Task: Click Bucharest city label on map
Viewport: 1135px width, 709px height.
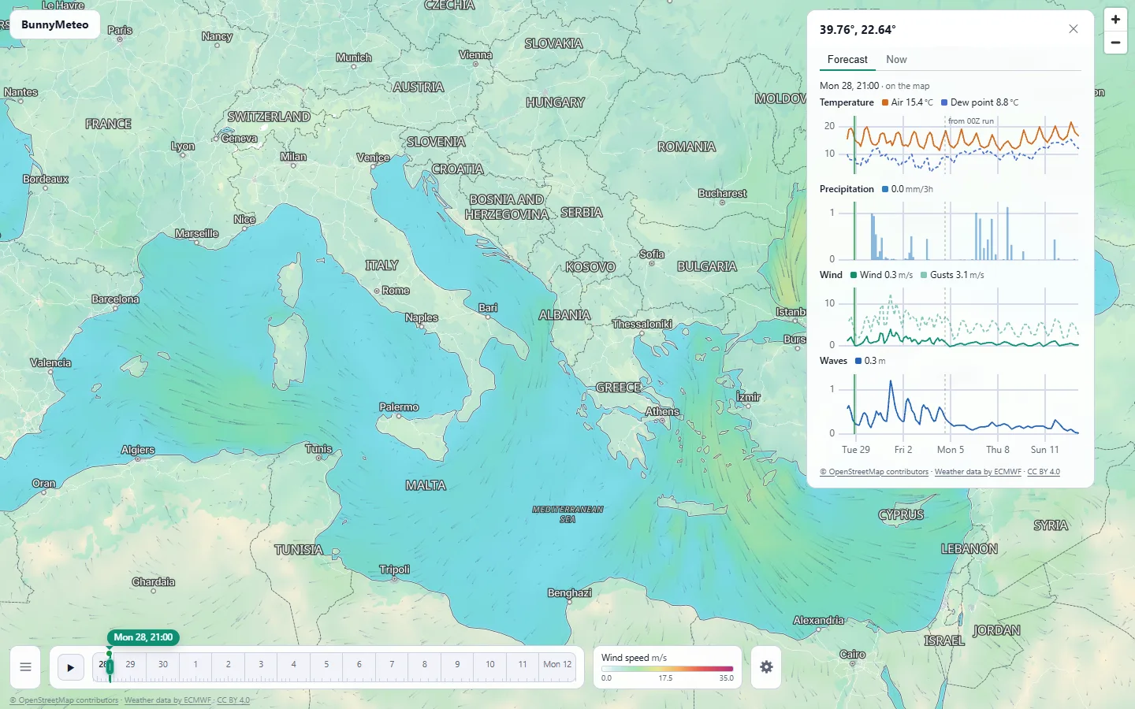Action: click(x=722, y=193)
